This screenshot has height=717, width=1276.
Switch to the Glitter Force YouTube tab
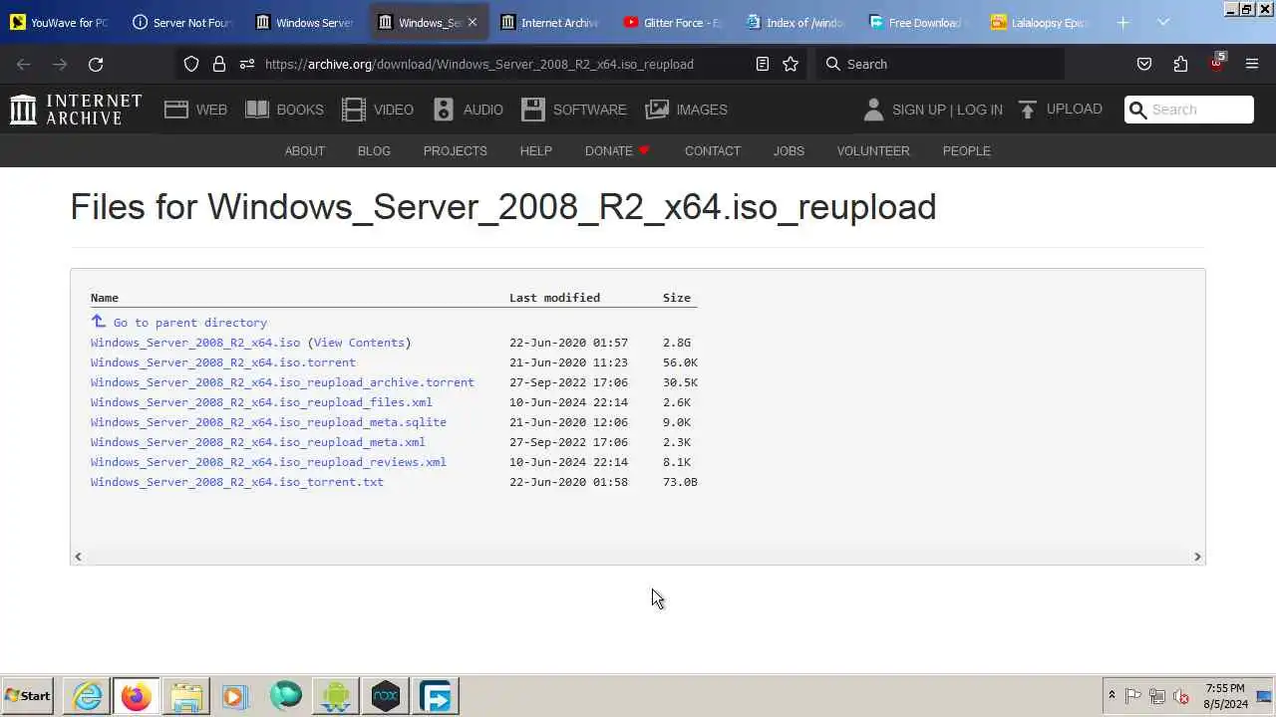point(674,22)
